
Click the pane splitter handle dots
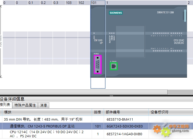pyautogui.click(x=111, y=96)
